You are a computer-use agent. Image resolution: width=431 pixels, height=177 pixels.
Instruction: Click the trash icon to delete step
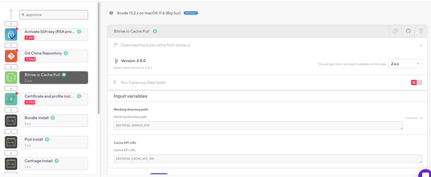pos(421,31)
